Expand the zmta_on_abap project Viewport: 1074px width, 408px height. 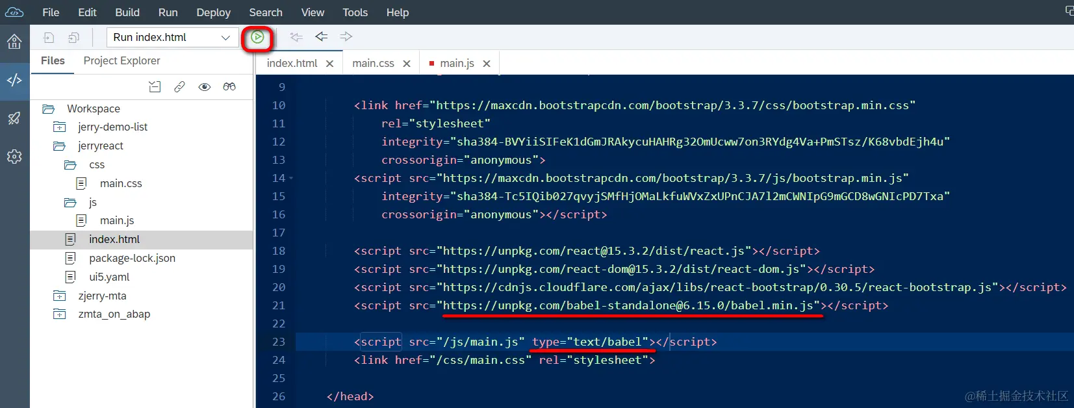59,314
